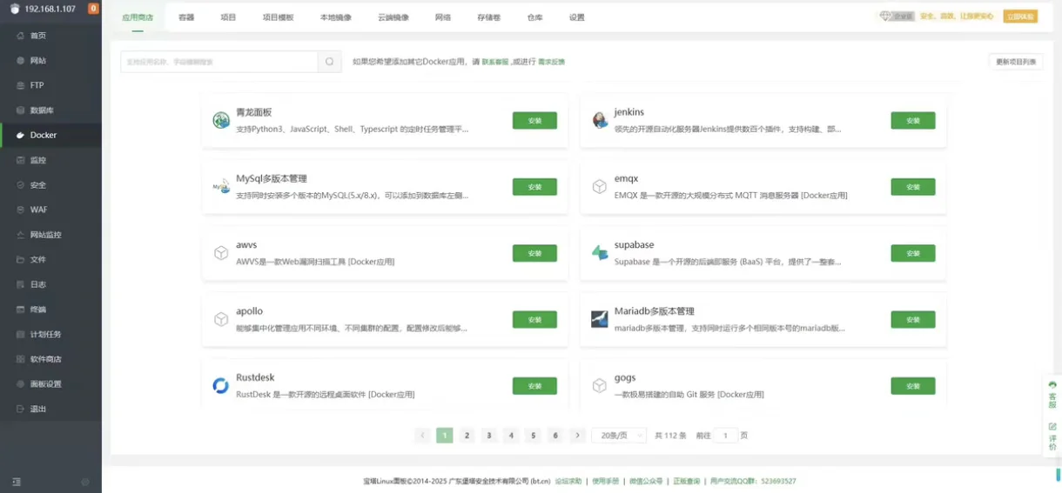
Task: Switch to the 设置 tab
Action: [x=577, y=17]
